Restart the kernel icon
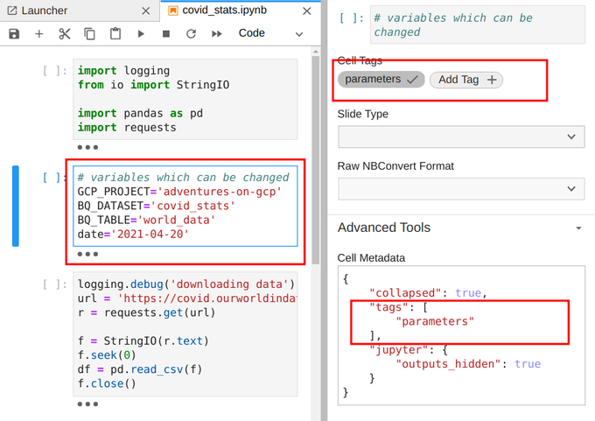 click(x=192, y=33)
